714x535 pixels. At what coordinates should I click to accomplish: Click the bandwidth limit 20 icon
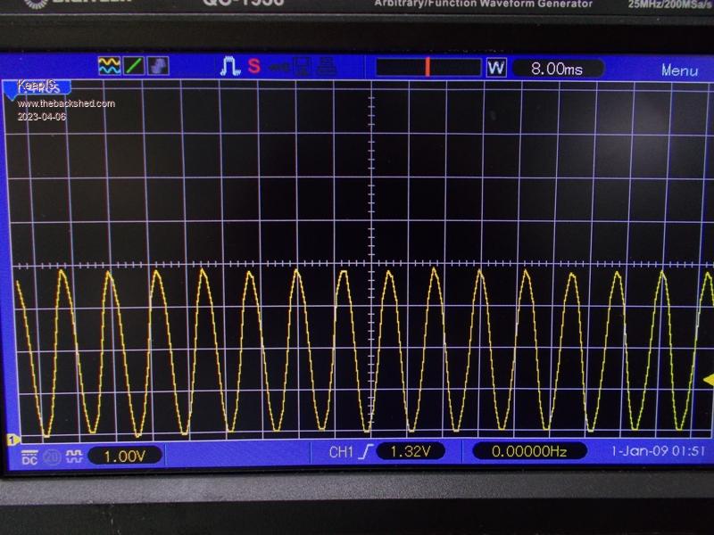(x=53, y=457)
